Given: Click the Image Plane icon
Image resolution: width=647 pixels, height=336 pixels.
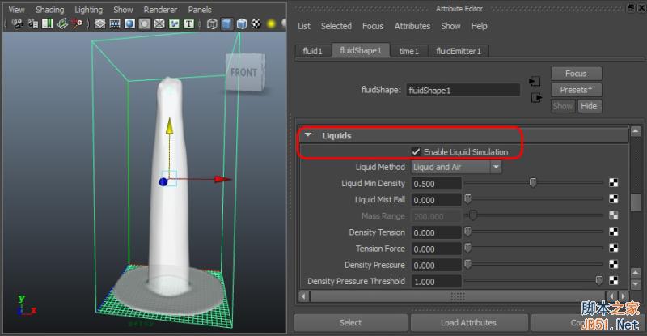Looking at the screenshot, I should 62,24.
